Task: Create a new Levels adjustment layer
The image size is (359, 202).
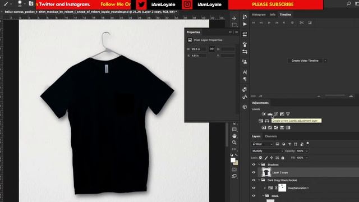Action: point(270,114)
